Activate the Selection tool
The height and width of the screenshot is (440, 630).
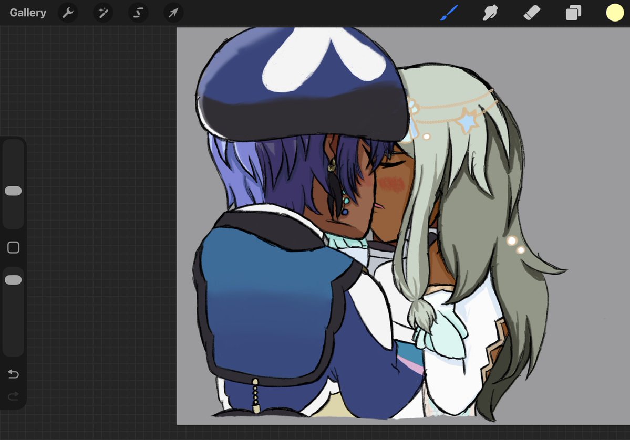[138, 13]
